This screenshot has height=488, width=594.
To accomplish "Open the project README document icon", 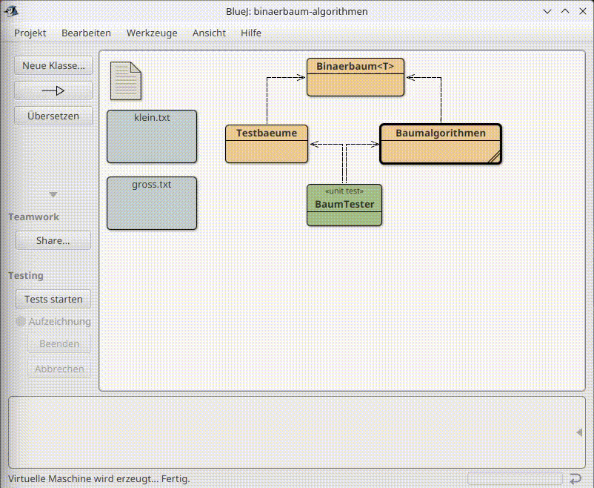I will [126, 81].
